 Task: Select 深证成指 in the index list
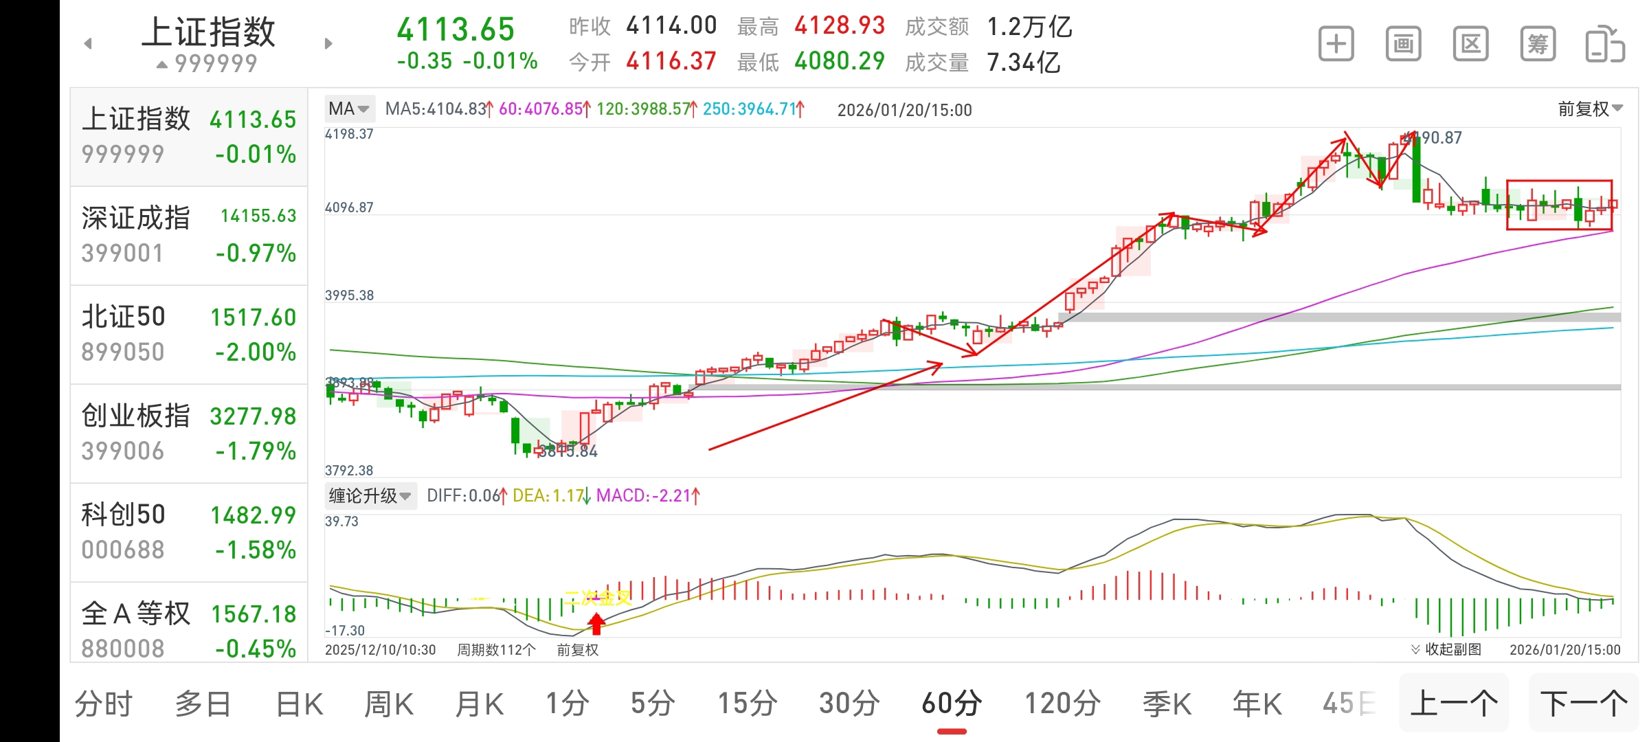click(189, 236)
